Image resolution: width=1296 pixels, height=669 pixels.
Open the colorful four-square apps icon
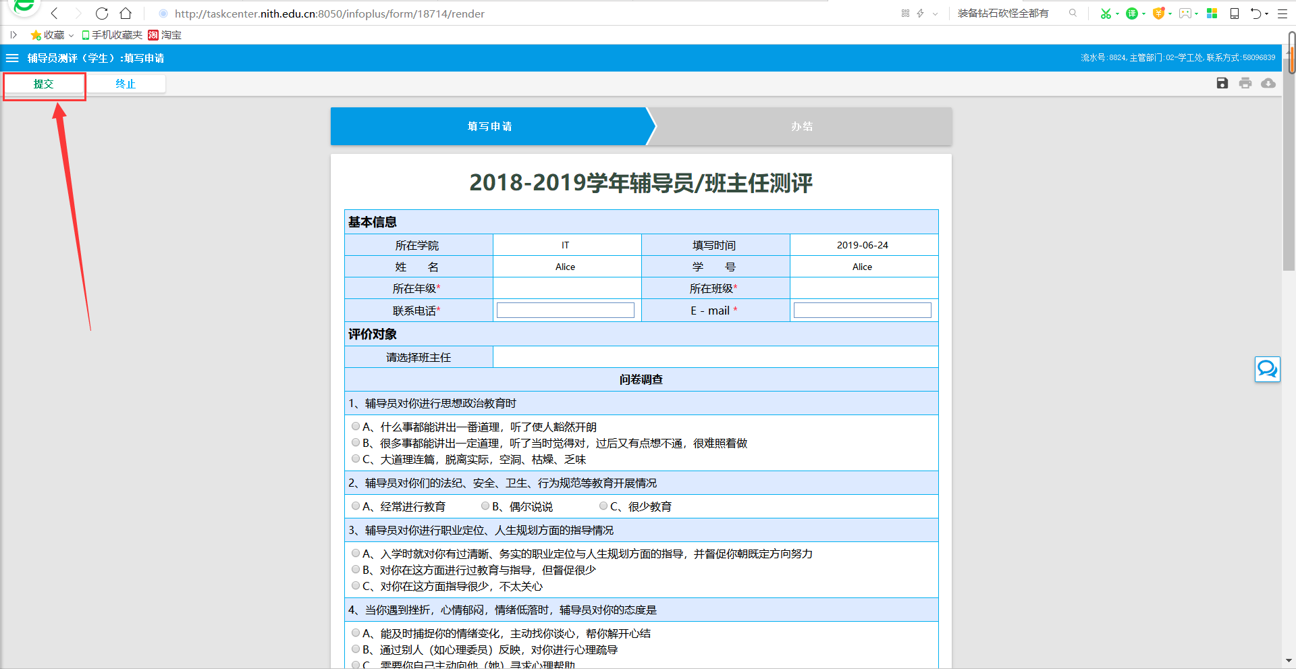point(1212,14)
